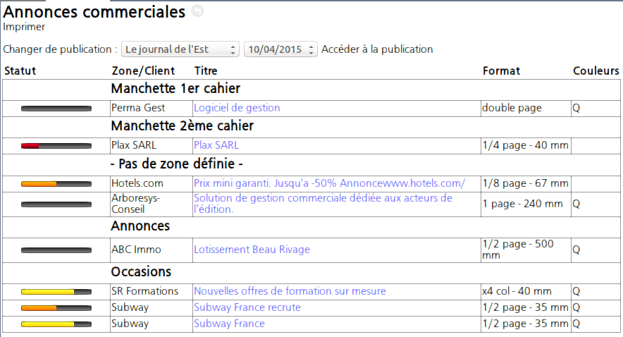Click the status bar for Arboresys-Conseil
Image resolution: width=623 pixels, height=337 pixels.
(56, 204)
